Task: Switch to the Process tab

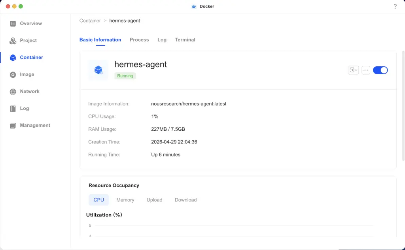Action: pyautogui.click(x=139, y=39)
